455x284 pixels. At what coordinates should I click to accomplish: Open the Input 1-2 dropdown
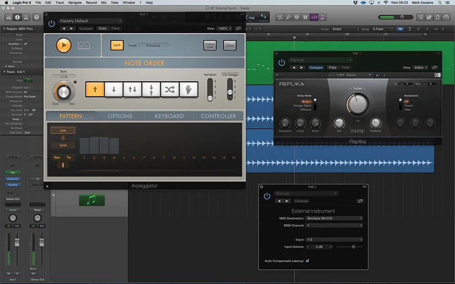(334, 239)
